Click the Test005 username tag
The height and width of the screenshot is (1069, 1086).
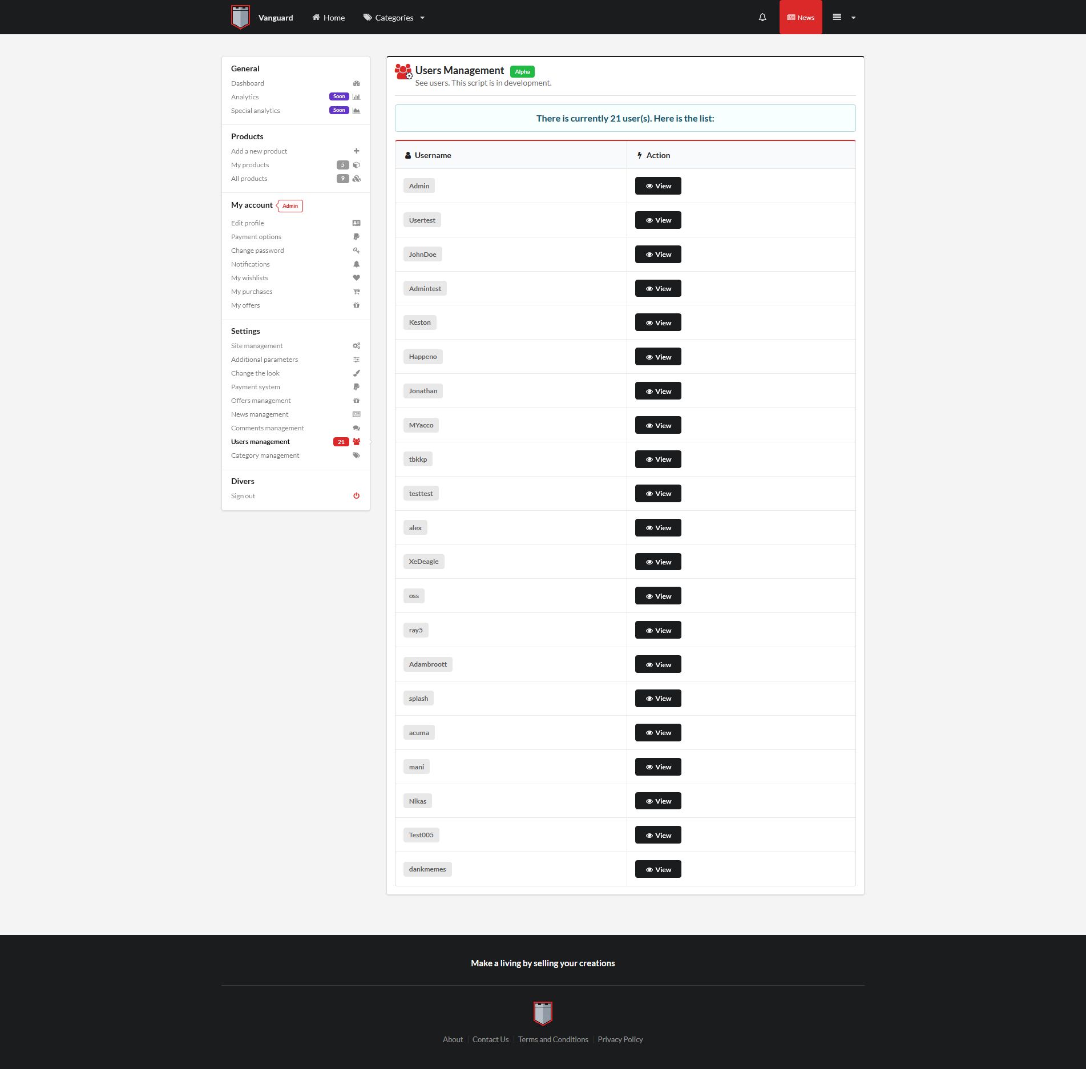(x=421, y=835)
